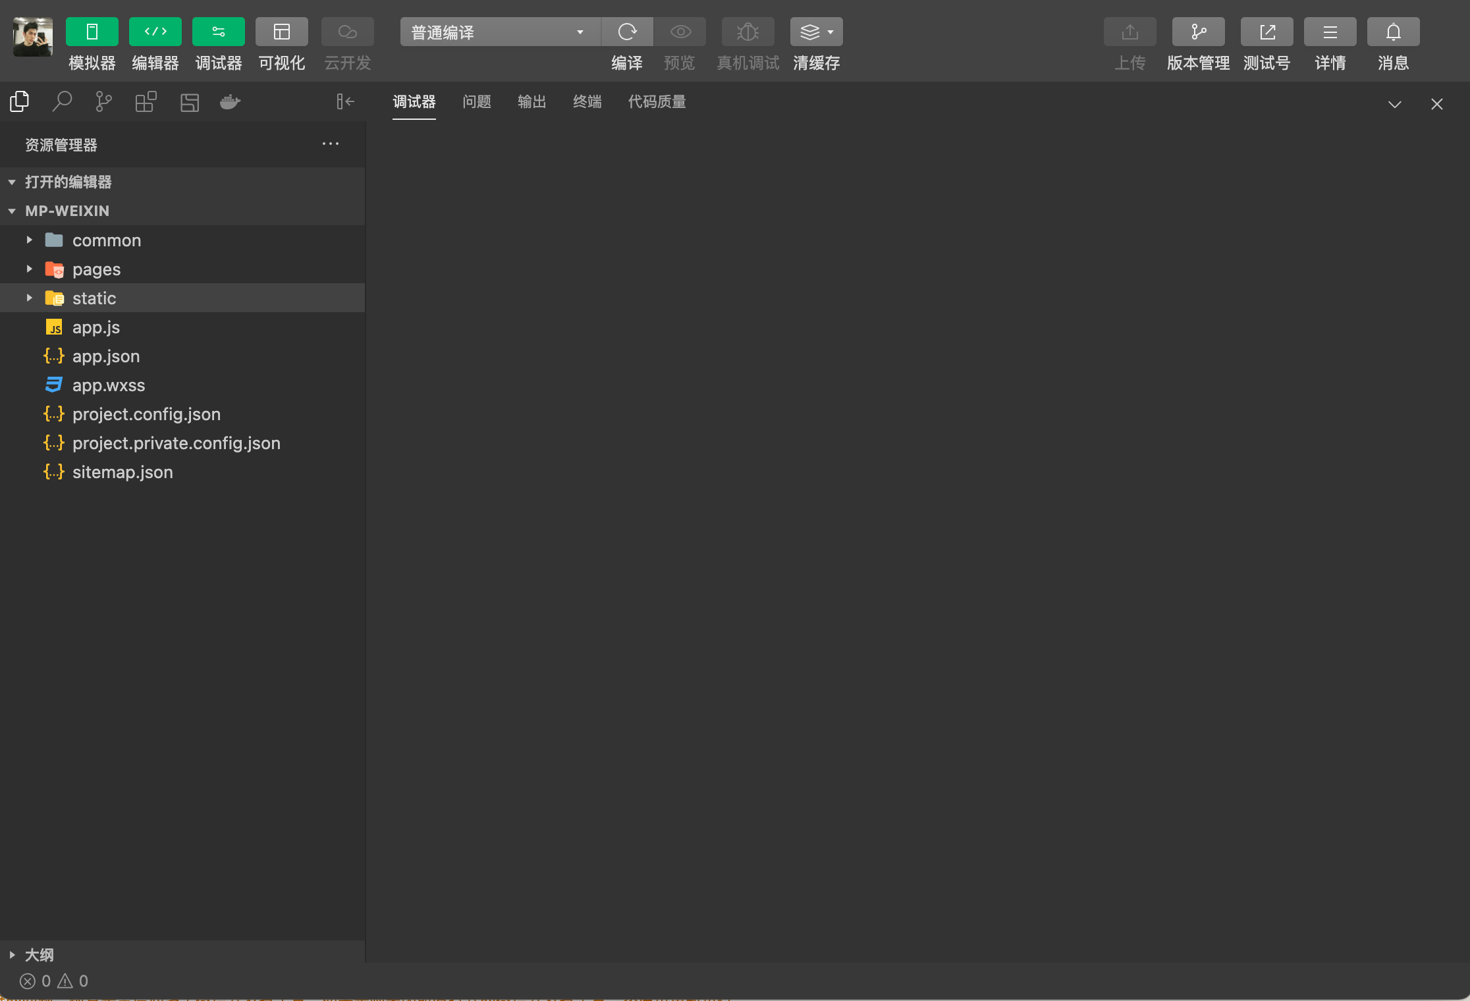Toggle the Debugger panel button

point(219,32)
